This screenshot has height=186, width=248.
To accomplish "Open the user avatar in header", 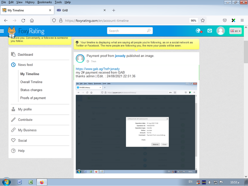I will point(220,31).
